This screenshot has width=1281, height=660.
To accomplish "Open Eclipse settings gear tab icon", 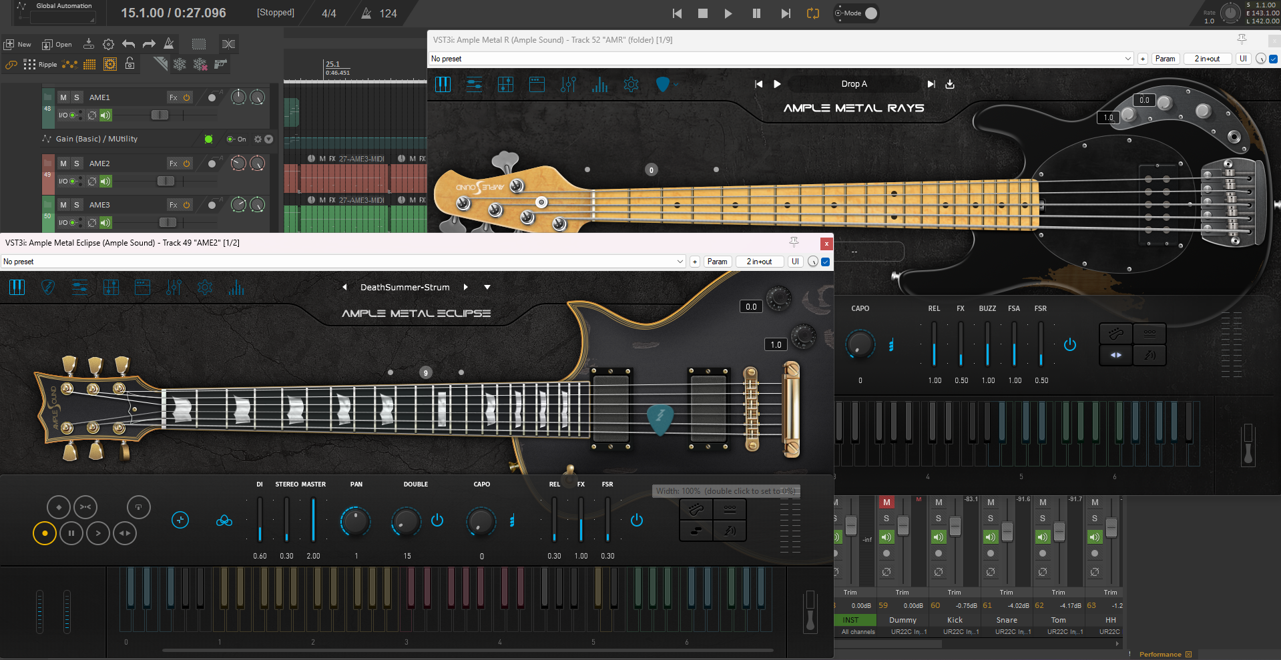I will [x=205, y=288].
